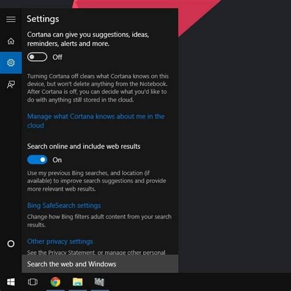Click 'Use my previous Bing searches' text
This screenshot has height=291, width=291.
pyautogui.click(x=96, y=181)
